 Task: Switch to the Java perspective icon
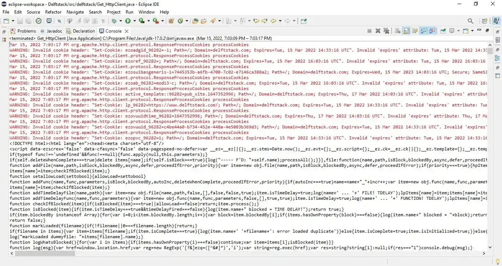click(495, 21)
